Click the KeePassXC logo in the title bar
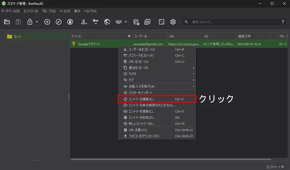Image resolution: width=290 pixels, height=170 pixels. [x=4, y=3]
